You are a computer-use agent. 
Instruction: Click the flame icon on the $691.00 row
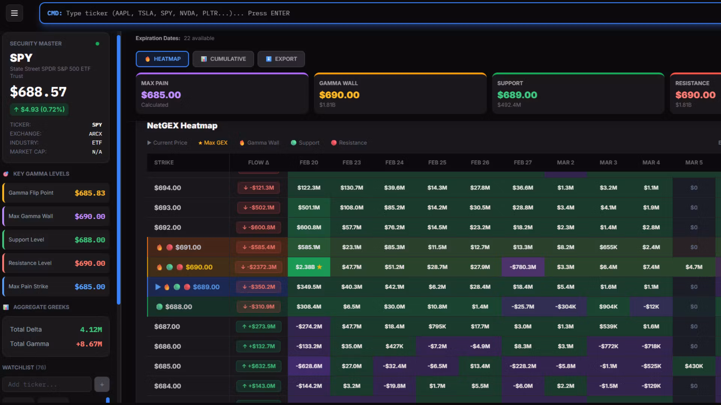[160, 247]
